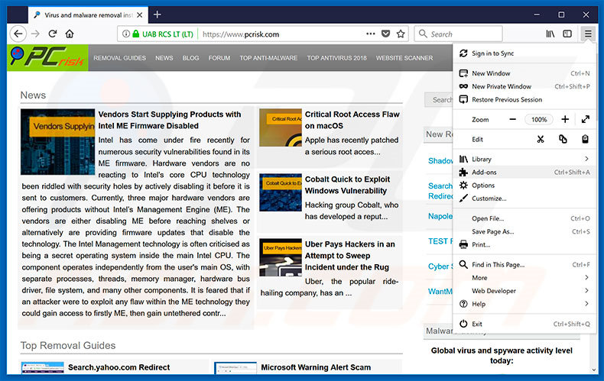Click the Cobalt Quick thumbnail image
Image resolution: width=604 pixels, height=381 pixels.
[280, 192]
